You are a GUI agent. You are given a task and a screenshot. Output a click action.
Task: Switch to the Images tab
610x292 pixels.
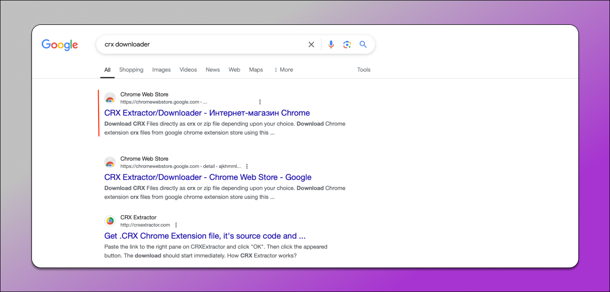coord(162,70)
